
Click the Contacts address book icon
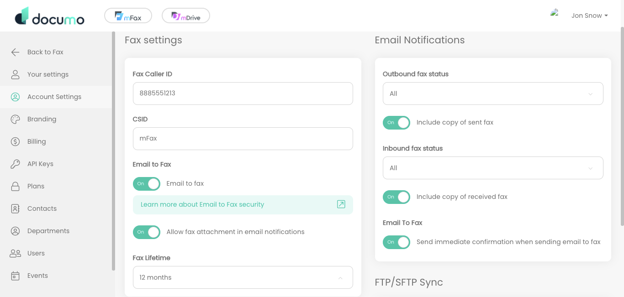tap(16, 208)
